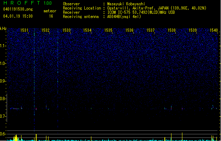Image resolution: width=221 pixels, height=141 pixels.
Task: Click the 1535 time axis marker
Action: [108, 30]
